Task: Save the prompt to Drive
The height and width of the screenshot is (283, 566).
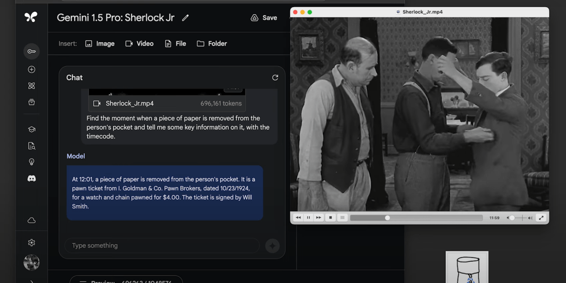Action: click(264, 18)
